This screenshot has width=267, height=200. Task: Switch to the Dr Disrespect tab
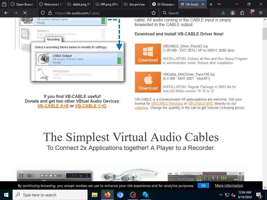(x=164, y=4)
